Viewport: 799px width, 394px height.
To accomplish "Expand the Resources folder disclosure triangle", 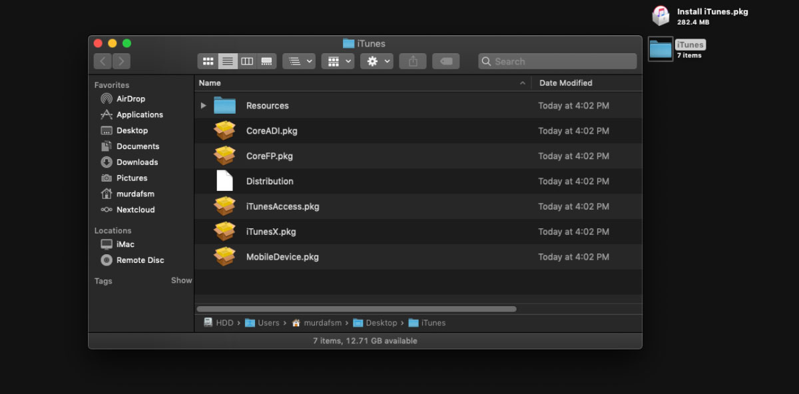I will pos(204,105).
